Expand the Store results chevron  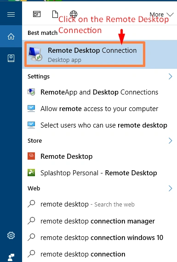point(170,141)
